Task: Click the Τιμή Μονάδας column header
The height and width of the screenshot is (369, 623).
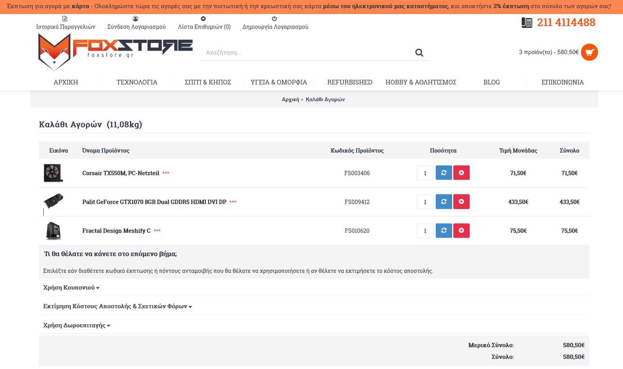Action: [518, 150]
